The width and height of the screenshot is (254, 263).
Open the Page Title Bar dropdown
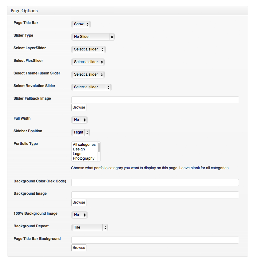tap(81, 24)
